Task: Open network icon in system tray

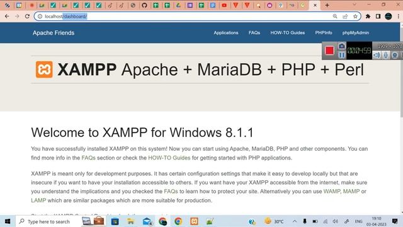Action: click(325, 221)
